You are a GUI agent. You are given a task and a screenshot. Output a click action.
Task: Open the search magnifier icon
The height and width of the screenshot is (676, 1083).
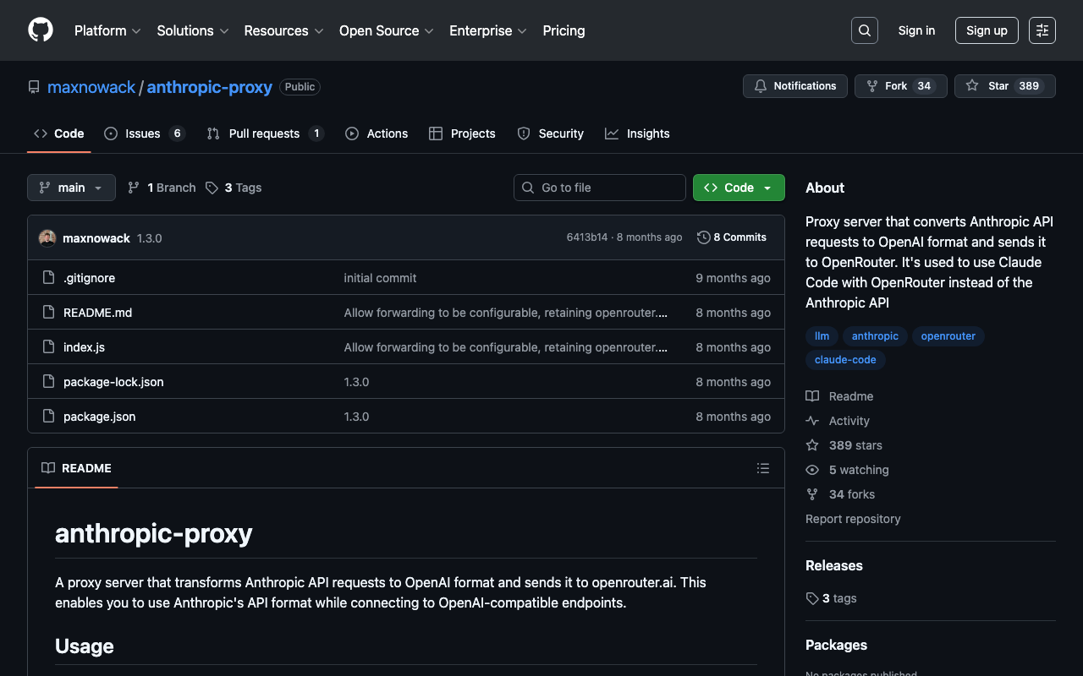864,30
